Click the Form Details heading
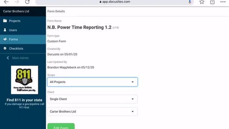Image resolution: width=229 pixels, height=129 pixels. pyautogui.click(x=56, y=11)
